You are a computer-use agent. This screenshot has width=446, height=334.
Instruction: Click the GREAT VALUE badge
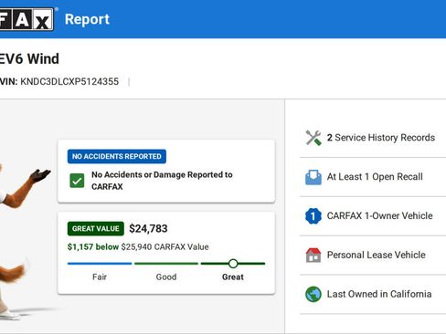tap(96, 228)
